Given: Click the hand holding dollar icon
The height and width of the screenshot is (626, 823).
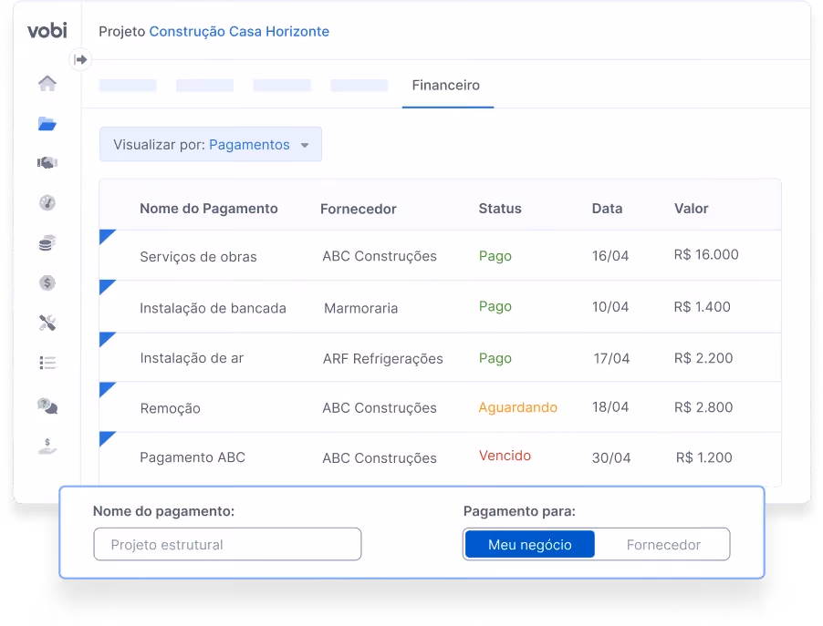Looking at the screenshot, I should [47, 446].
